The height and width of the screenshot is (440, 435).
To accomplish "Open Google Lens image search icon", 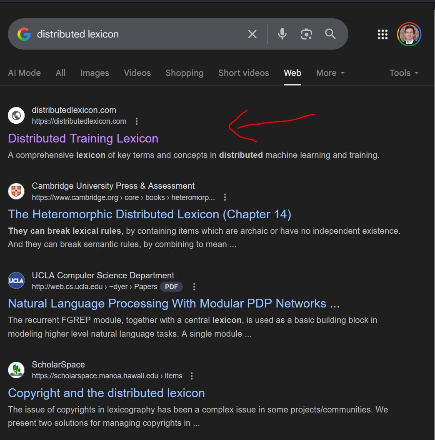I will 306,34.
